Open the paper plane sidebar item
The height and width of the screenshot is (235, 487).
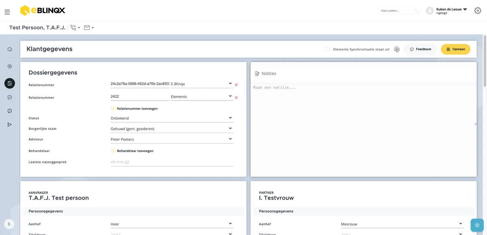(x=10, y=125)
